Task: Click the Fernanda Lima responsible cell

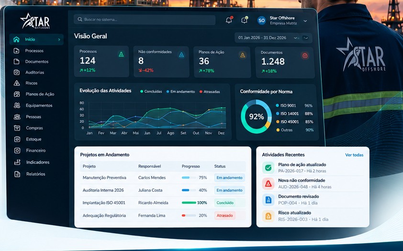Action: 152,216
